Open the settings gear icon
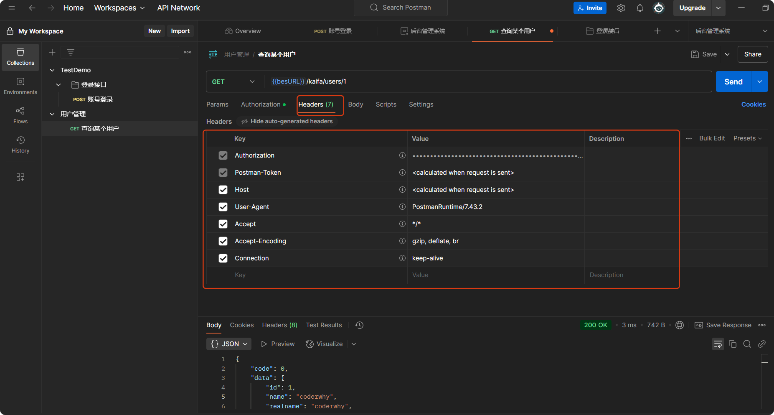This screenshot has width=774, height=415. click(621, 8)
